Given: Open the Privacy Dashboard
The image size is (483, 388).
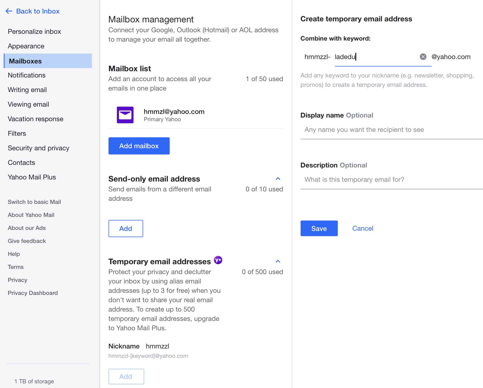Looking at the screenshot, I should 33,293.
